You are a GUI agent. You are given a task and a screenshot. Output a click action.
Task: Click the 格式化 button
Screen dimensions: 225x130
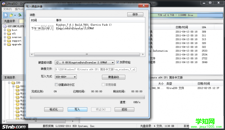click(54, 110)
